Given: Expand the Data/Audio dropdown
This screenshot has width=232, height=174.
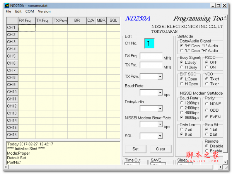Looking at the screenshot, I should pos(160,109).
